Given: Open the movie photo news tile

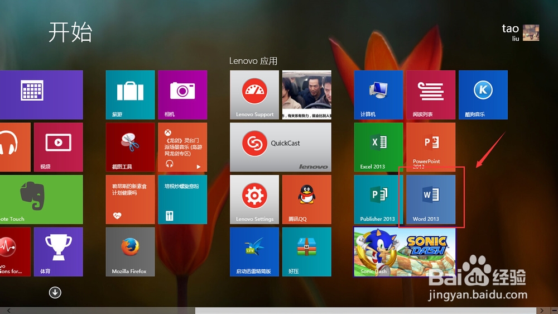Looking at the screenshot, I should tap(307, 95).
